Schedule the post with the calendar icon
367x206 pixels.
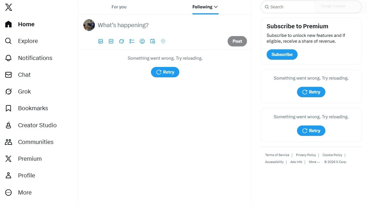pyautogui.click(x=153, y=41)
